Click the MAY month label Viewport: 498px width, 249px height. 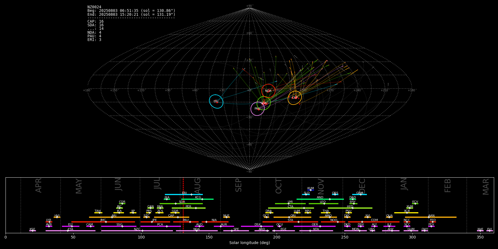point(79,186)
